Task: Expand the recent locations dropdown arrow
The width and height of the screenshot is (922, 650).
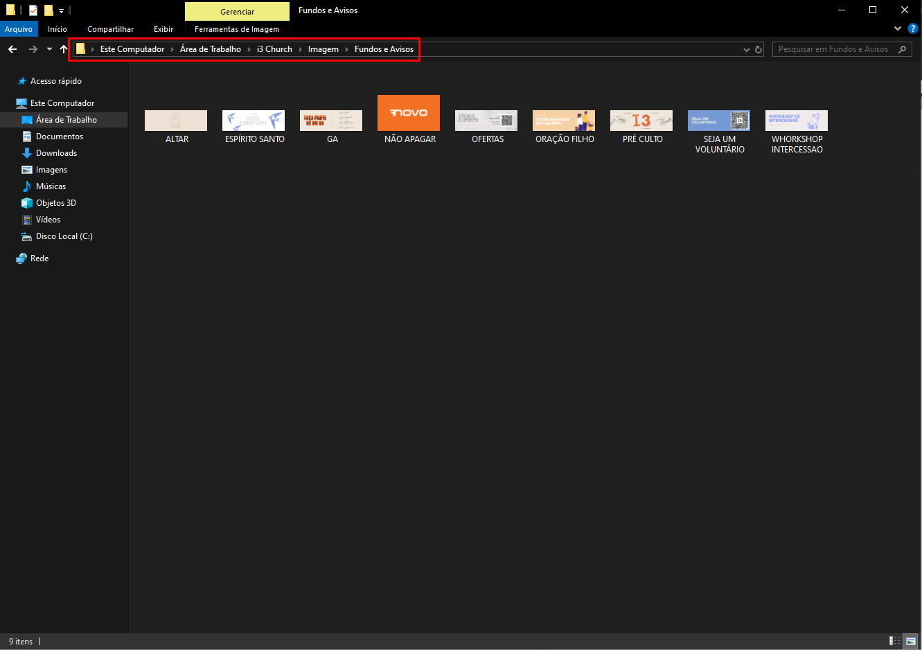Action: [49, 49]
